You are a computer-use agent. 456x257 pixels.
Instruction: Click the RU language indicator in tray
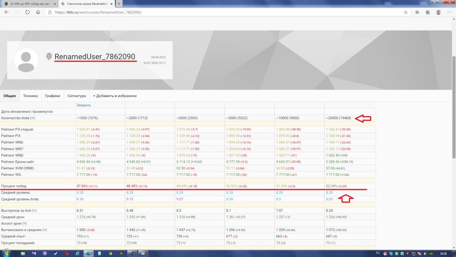(378, 253)
